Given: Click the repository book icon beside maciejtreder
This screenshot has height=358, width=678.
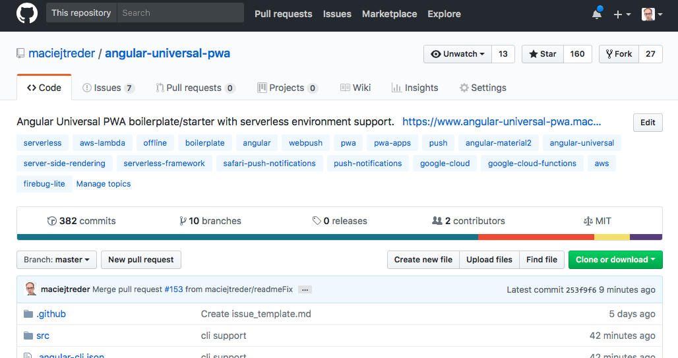Looking at the screenshot, I should pyautogui.click(x=20, y=53).
